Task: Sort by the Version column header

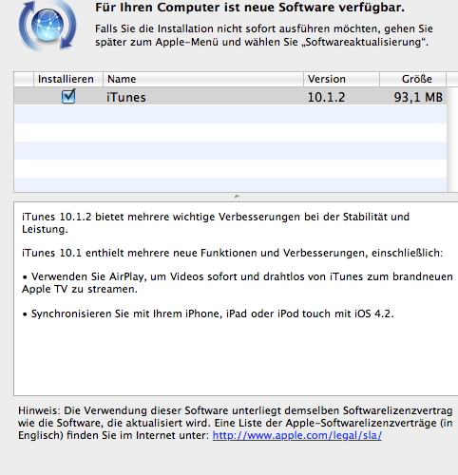Action: pos(341,79)
